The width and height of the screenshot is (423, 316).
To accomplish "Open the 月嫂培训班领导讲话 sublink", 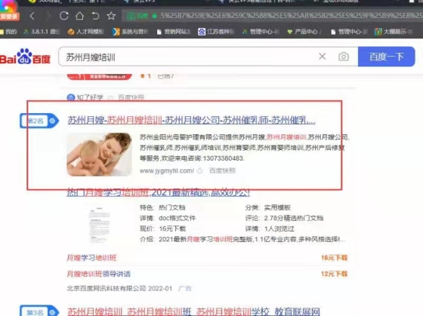I will [99, 274].
